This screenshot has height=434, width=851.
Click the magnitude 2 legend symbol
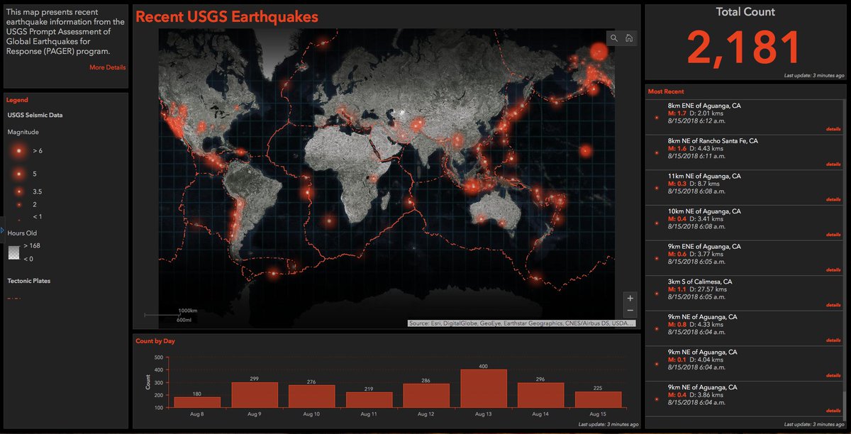(18, 204)
